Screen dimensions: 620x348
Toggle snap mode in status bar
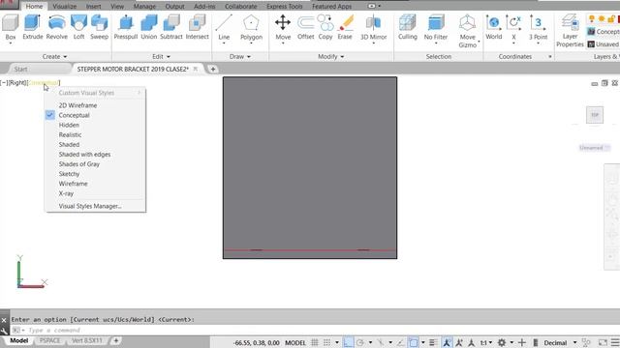327,342
